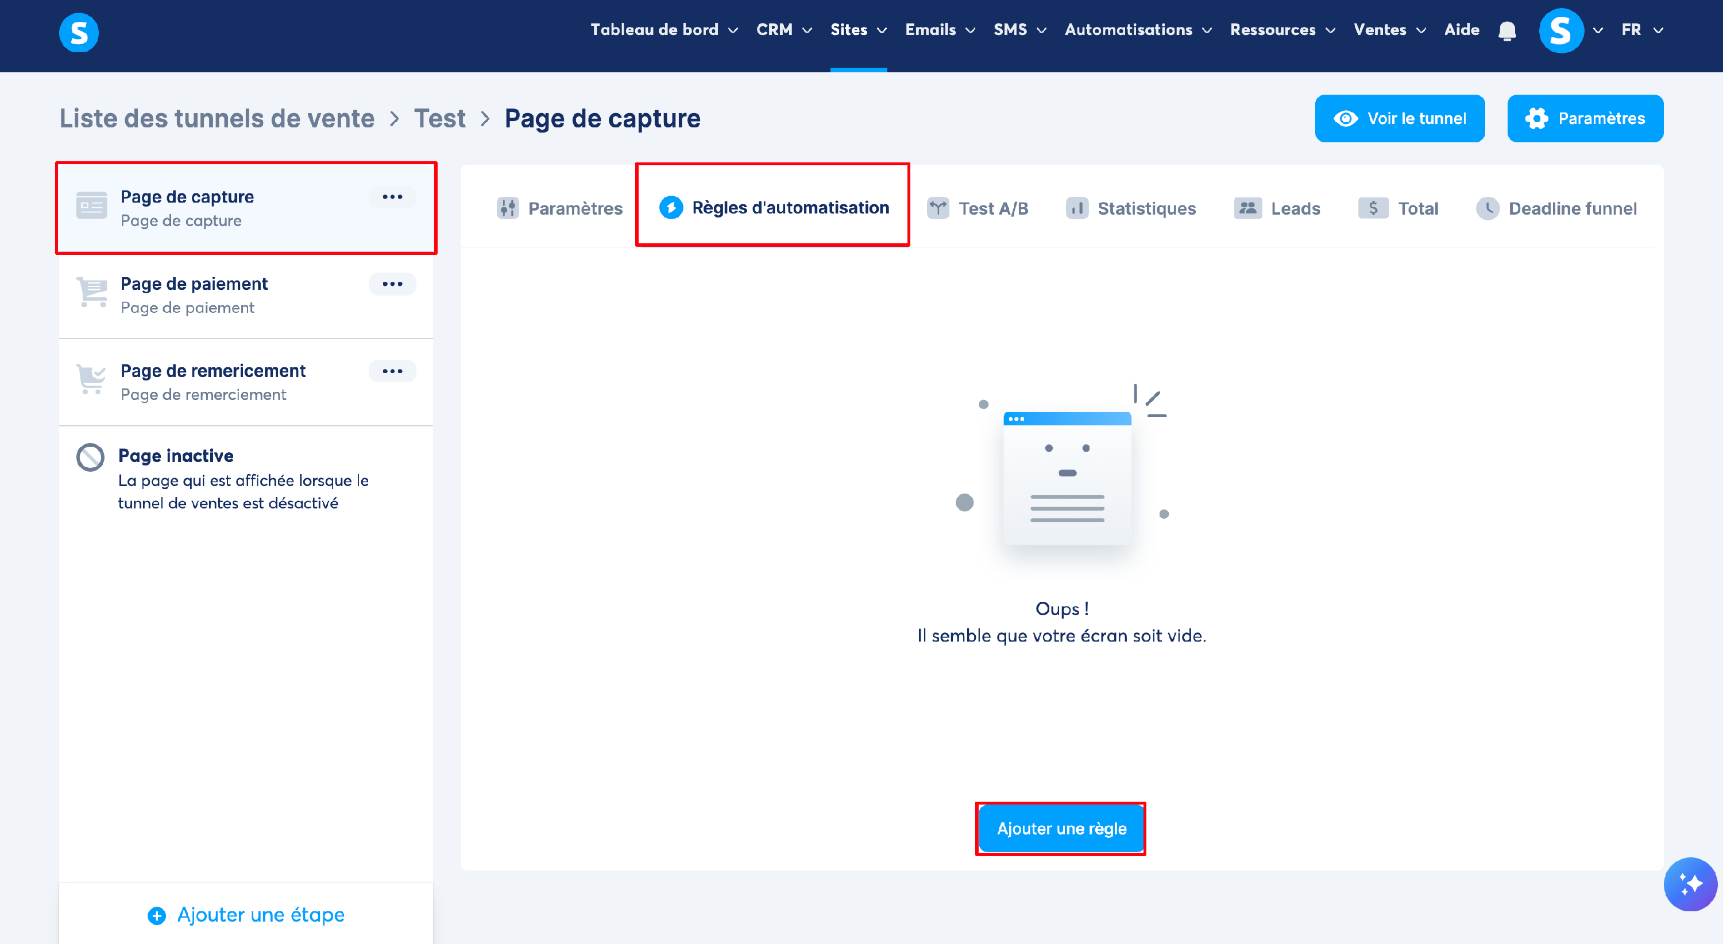Open three-dot menu for Page de remerciement
1723x944 pixels.
(x=392, y=371)
